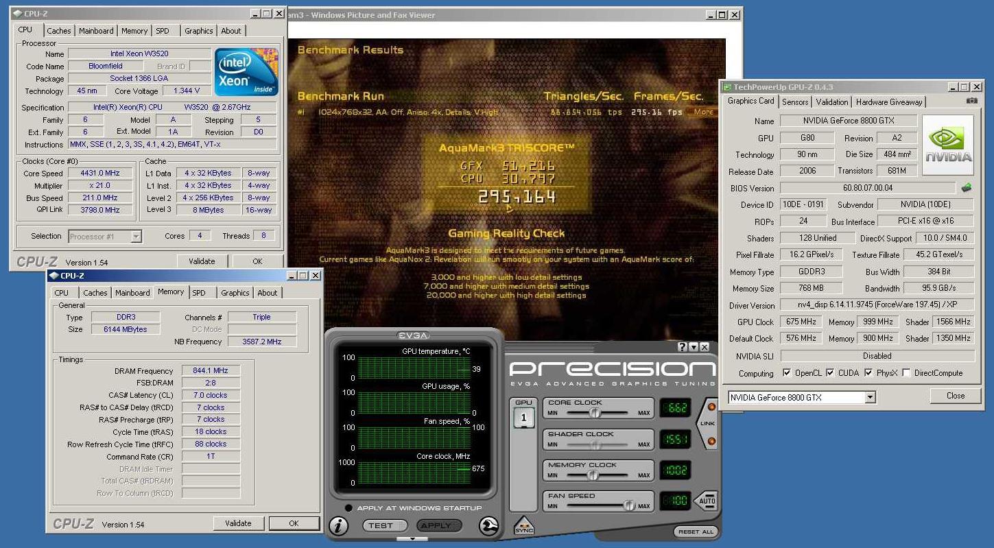Click AquaMark total score 295,164
Viewport: 994px width, 548px height.
517,198
